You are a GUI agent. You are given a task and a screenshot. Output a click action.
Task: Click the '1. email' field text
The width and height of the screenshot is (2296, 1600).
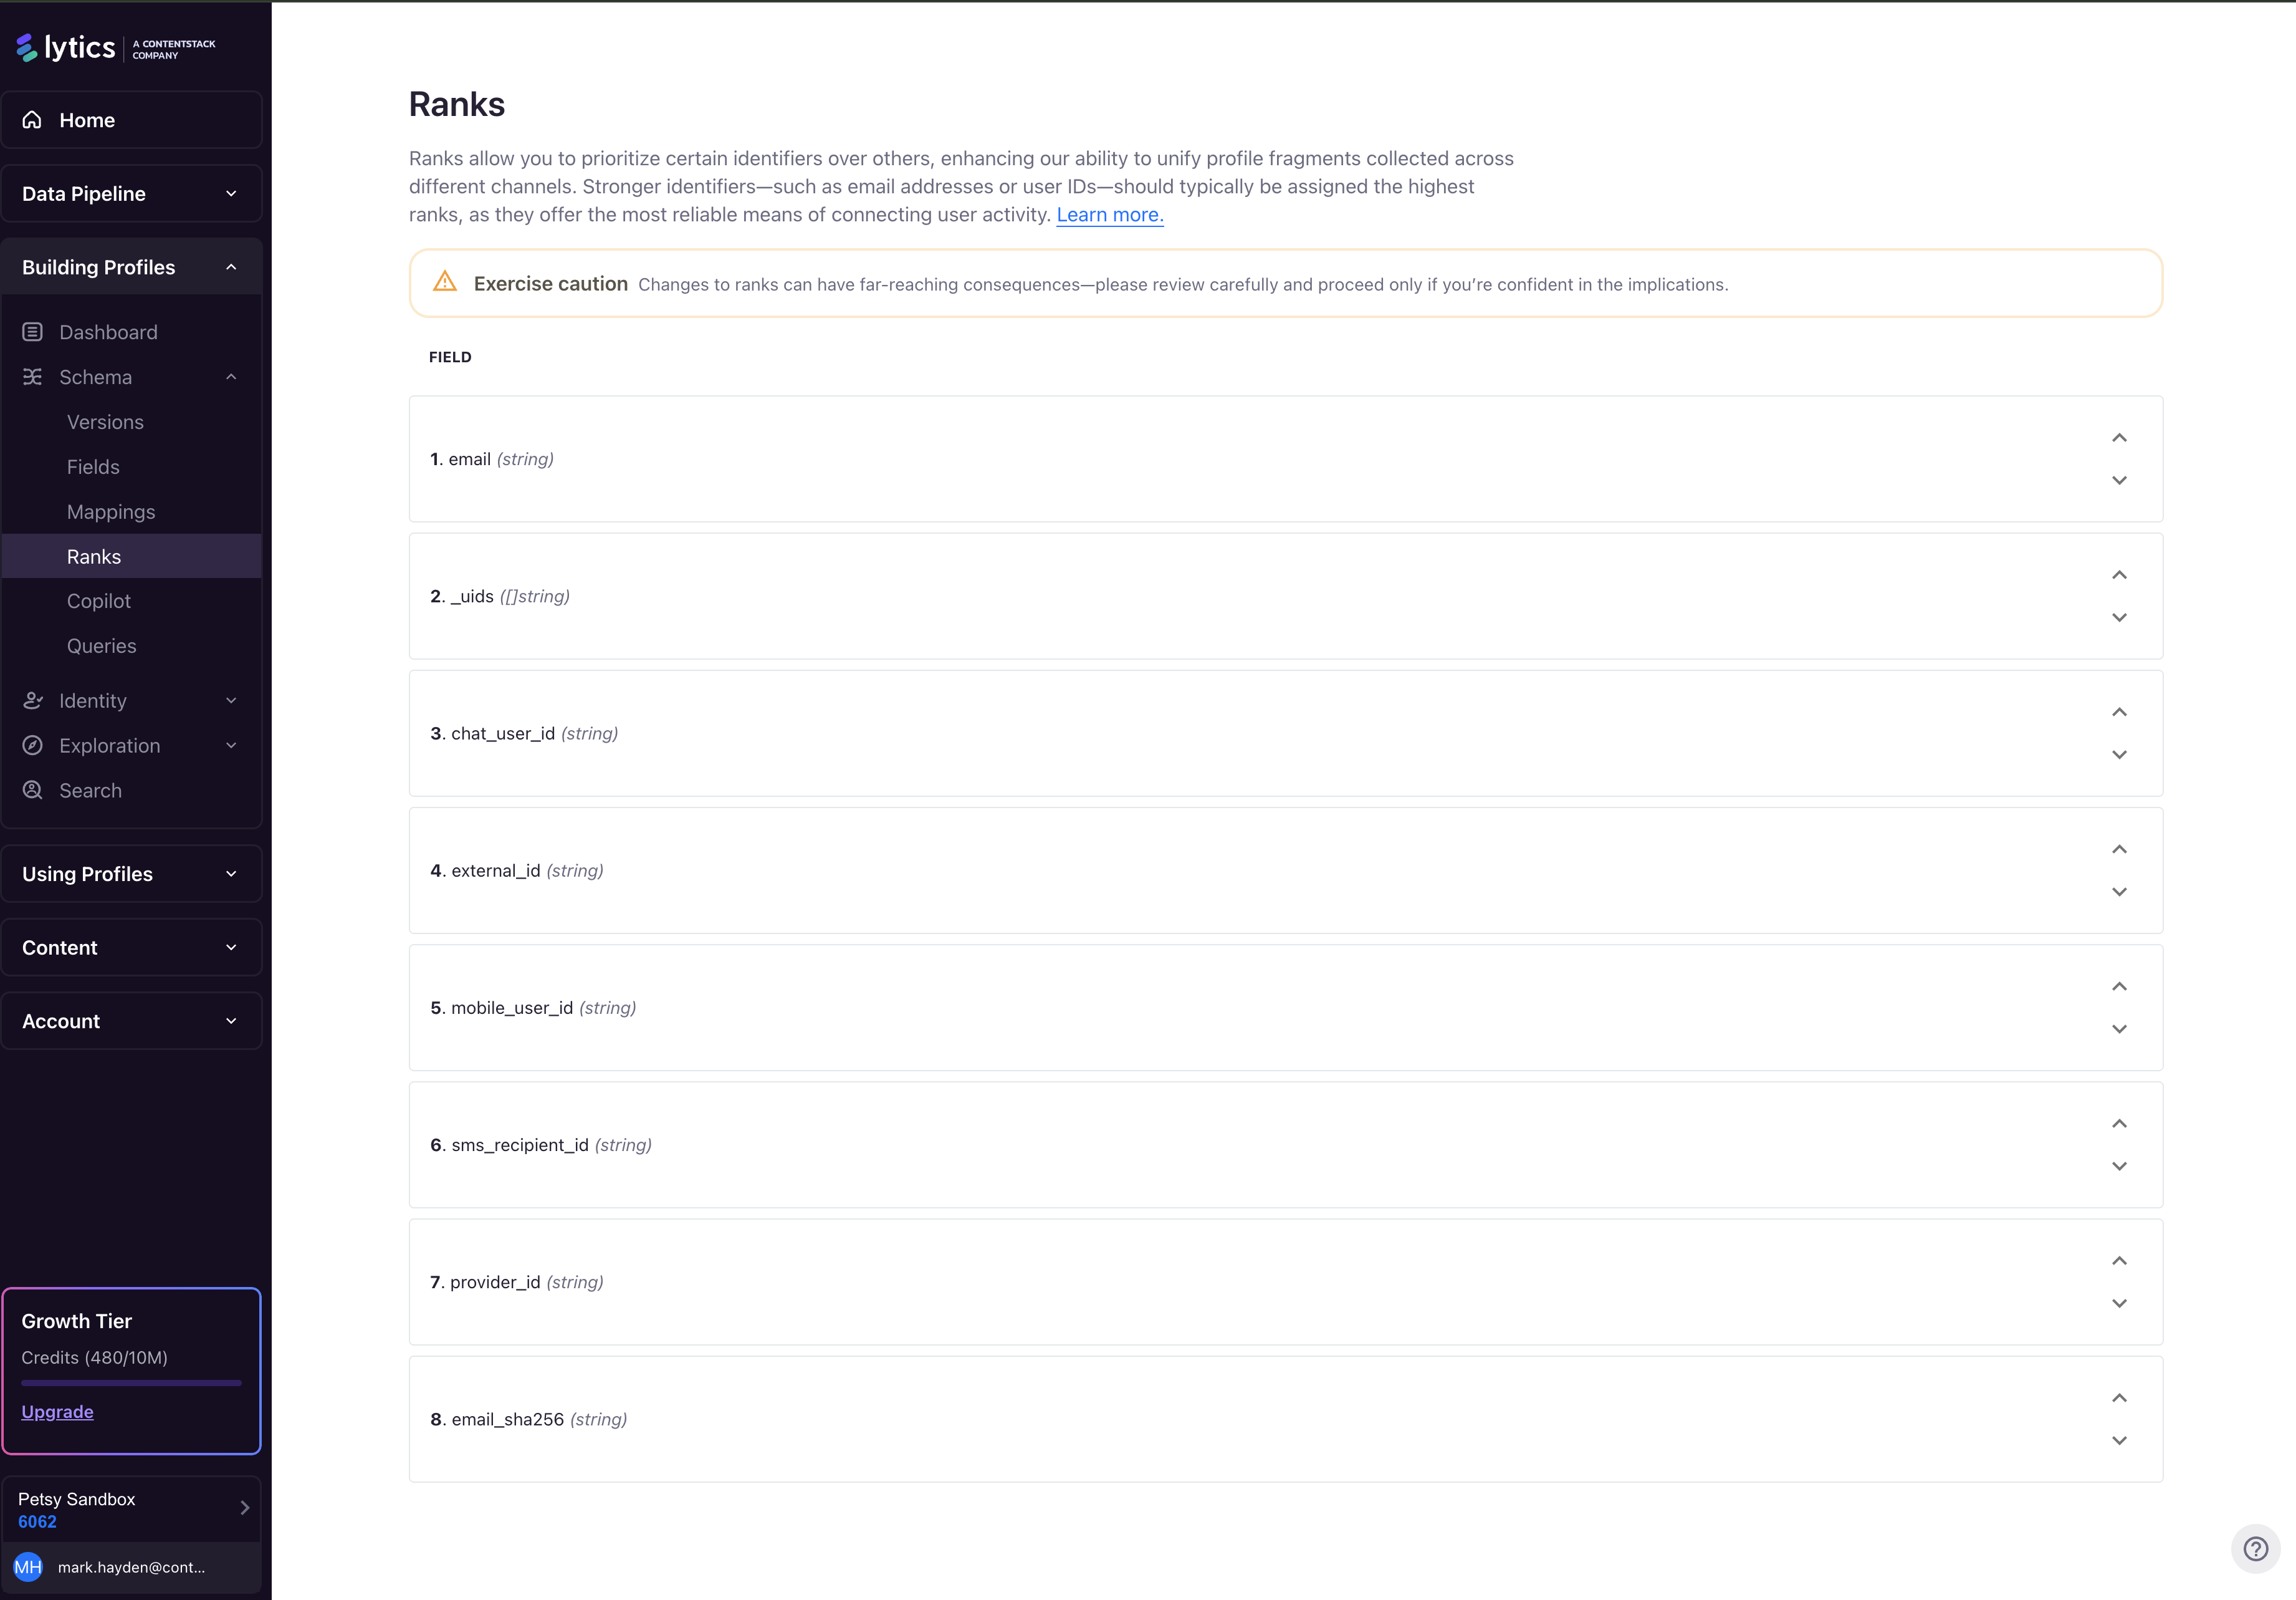click(x=460, y=460)
